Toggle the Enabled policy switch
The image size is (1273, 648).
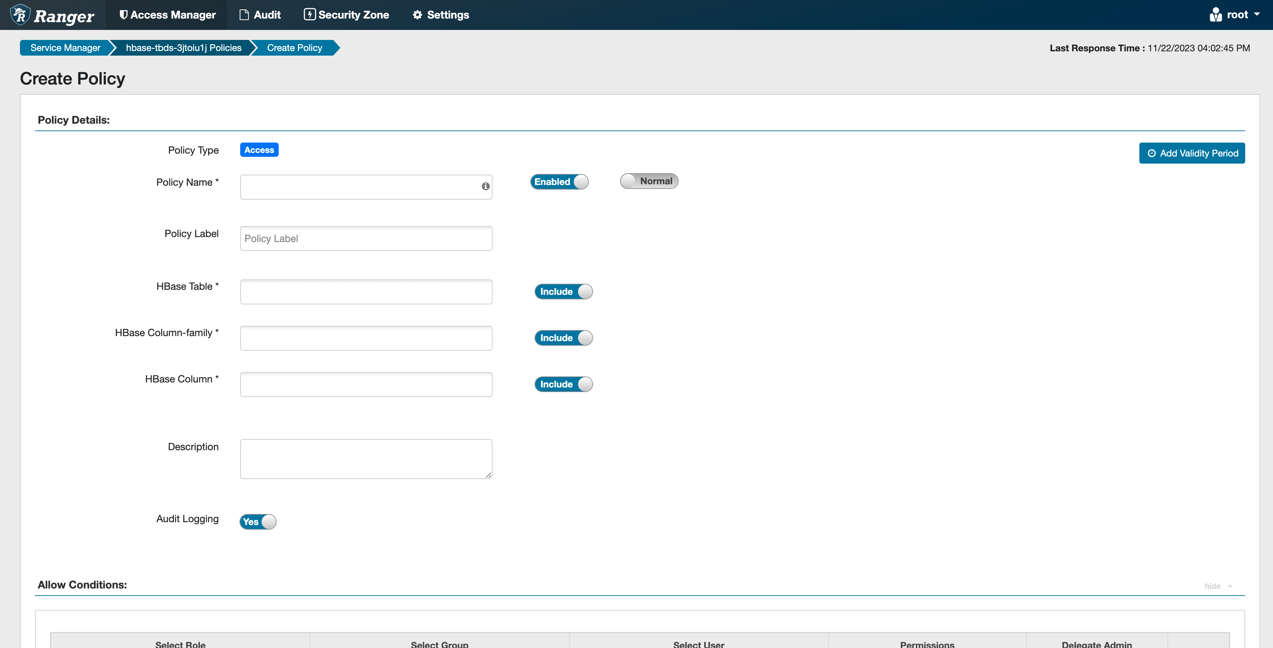click(559, 182)
